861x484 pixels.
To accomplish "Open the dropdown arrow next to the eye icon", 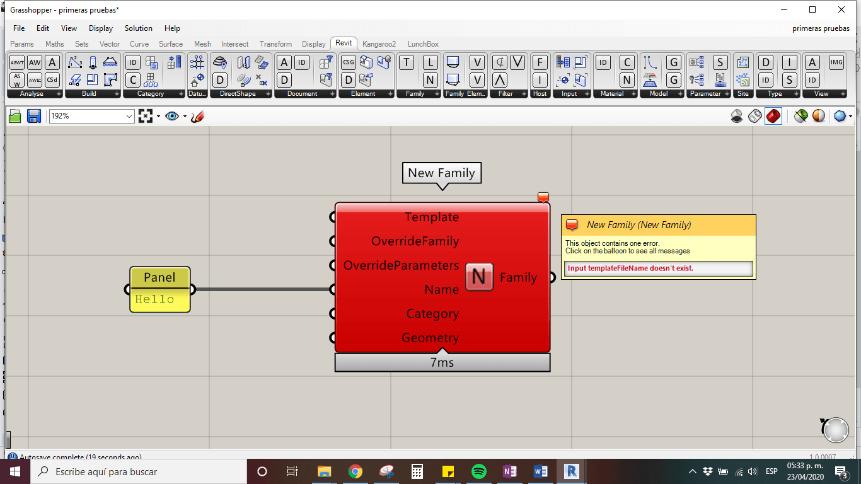I will click(x=185, y=116).
